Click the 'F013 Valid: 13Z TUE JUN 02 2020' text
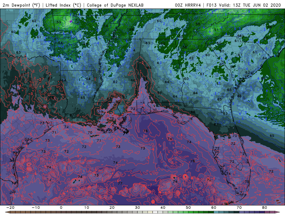Image resolution: width=285 pixels, height=214 pixels. coord(244,5)
